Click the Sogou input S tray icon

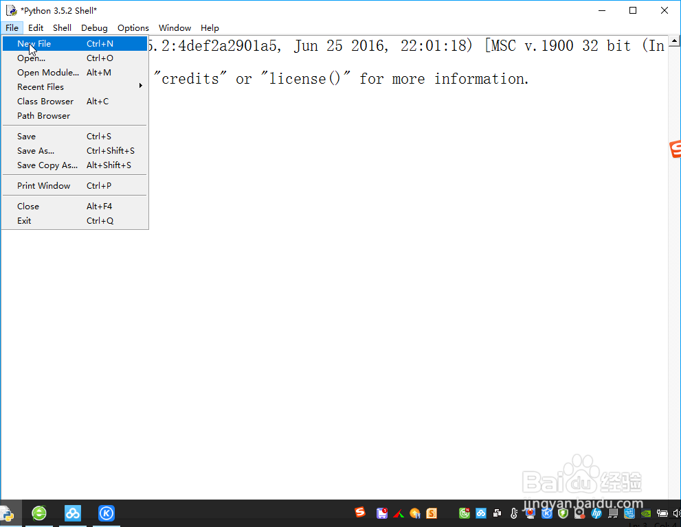tap(360, 513)
